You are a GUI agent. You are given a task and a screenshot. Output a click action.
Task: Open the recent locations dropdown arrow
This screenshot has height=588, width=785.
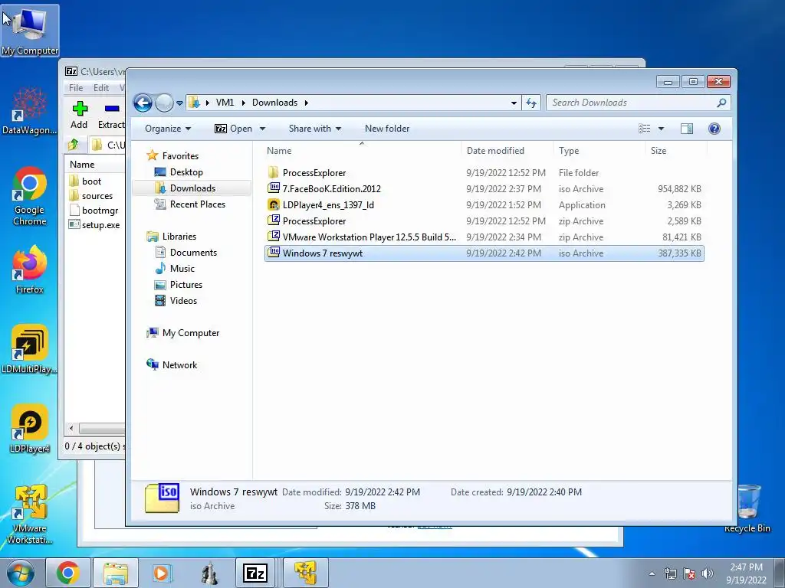coord(179,103)
